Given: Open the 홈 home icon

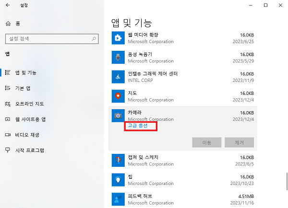Looking at the screenshot, I should click(8, 23).
